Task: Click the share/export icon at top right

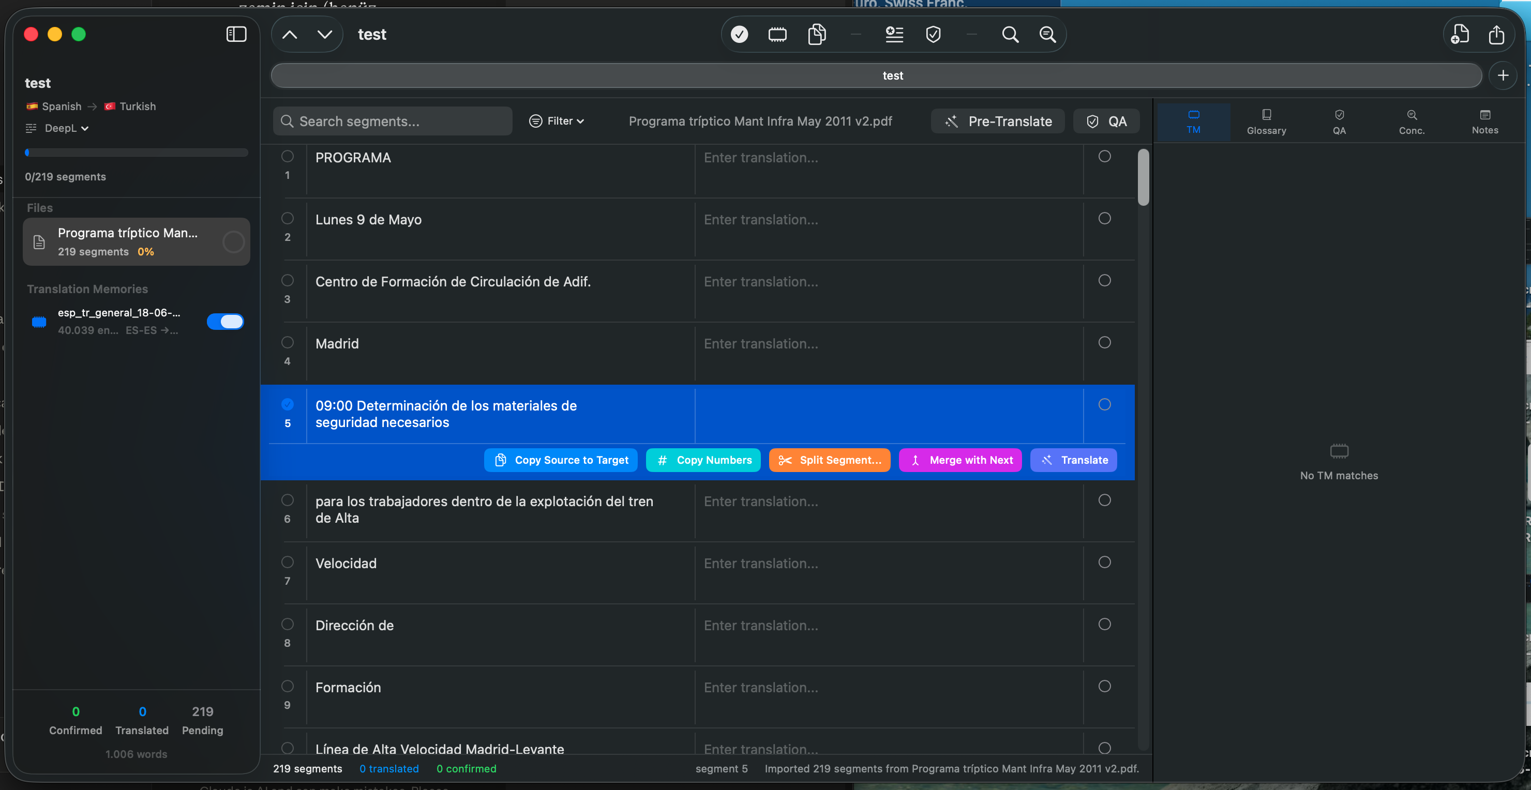Action: (1496, 35)
